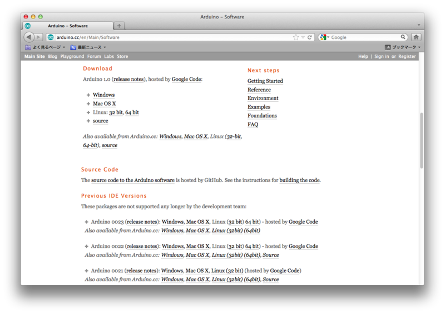Click Google Code link for Arduino 0021
Screen dimensions: 445x314
tap(285, 271)
